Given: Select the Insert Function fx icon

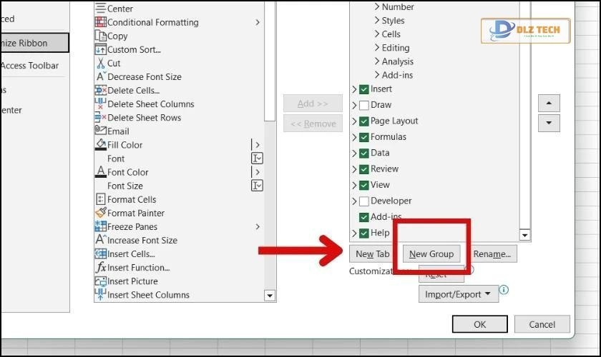Looking at the screenshot, I should click(x=101, y=268).
